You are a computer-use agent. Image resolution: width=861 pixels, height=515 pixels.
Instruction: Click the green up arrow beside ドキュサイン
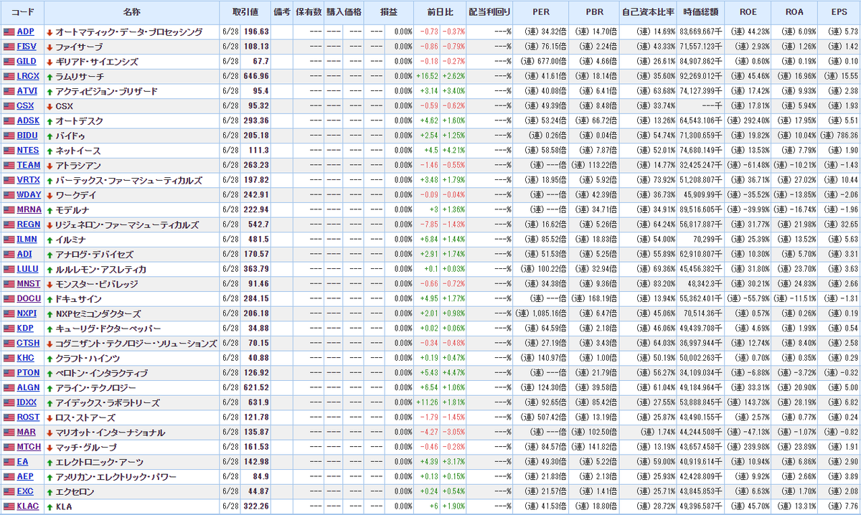pyautogui.click(x=50, y=299)
